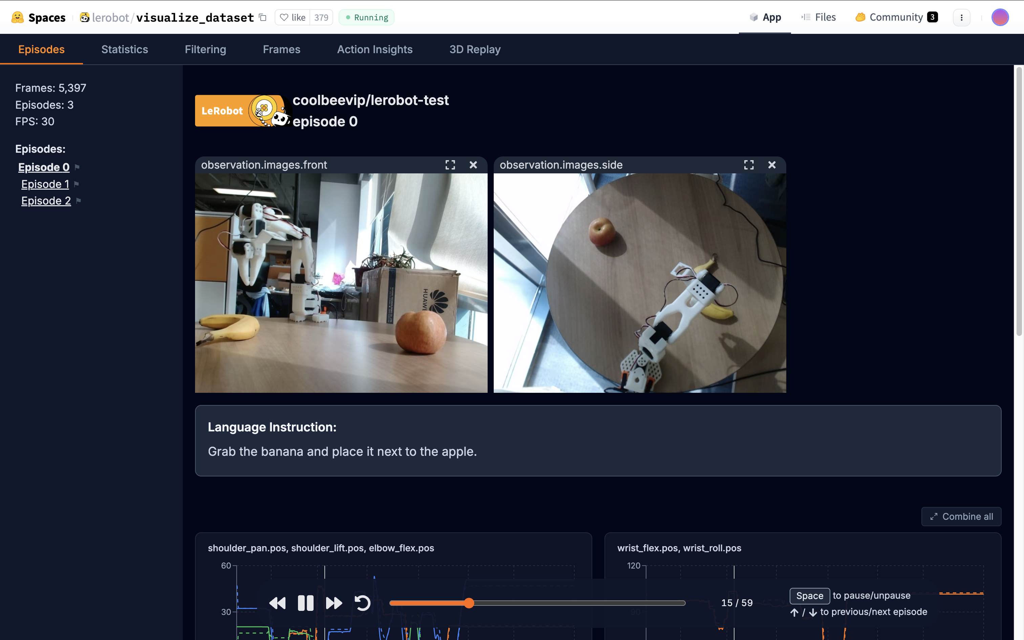This screenshot has width=1024, height=640.
Task: Open the Action Insights tab
Action: pos(375,49)
